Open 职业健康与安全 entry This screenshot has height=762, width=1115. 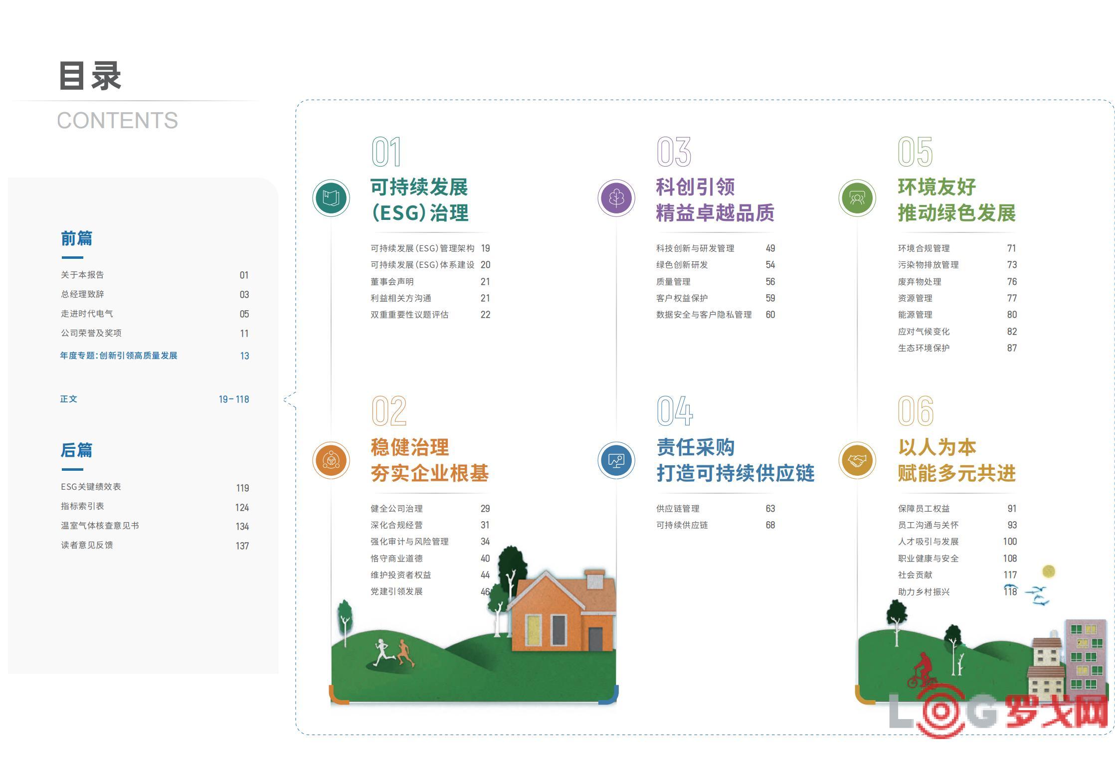[928, 559]
